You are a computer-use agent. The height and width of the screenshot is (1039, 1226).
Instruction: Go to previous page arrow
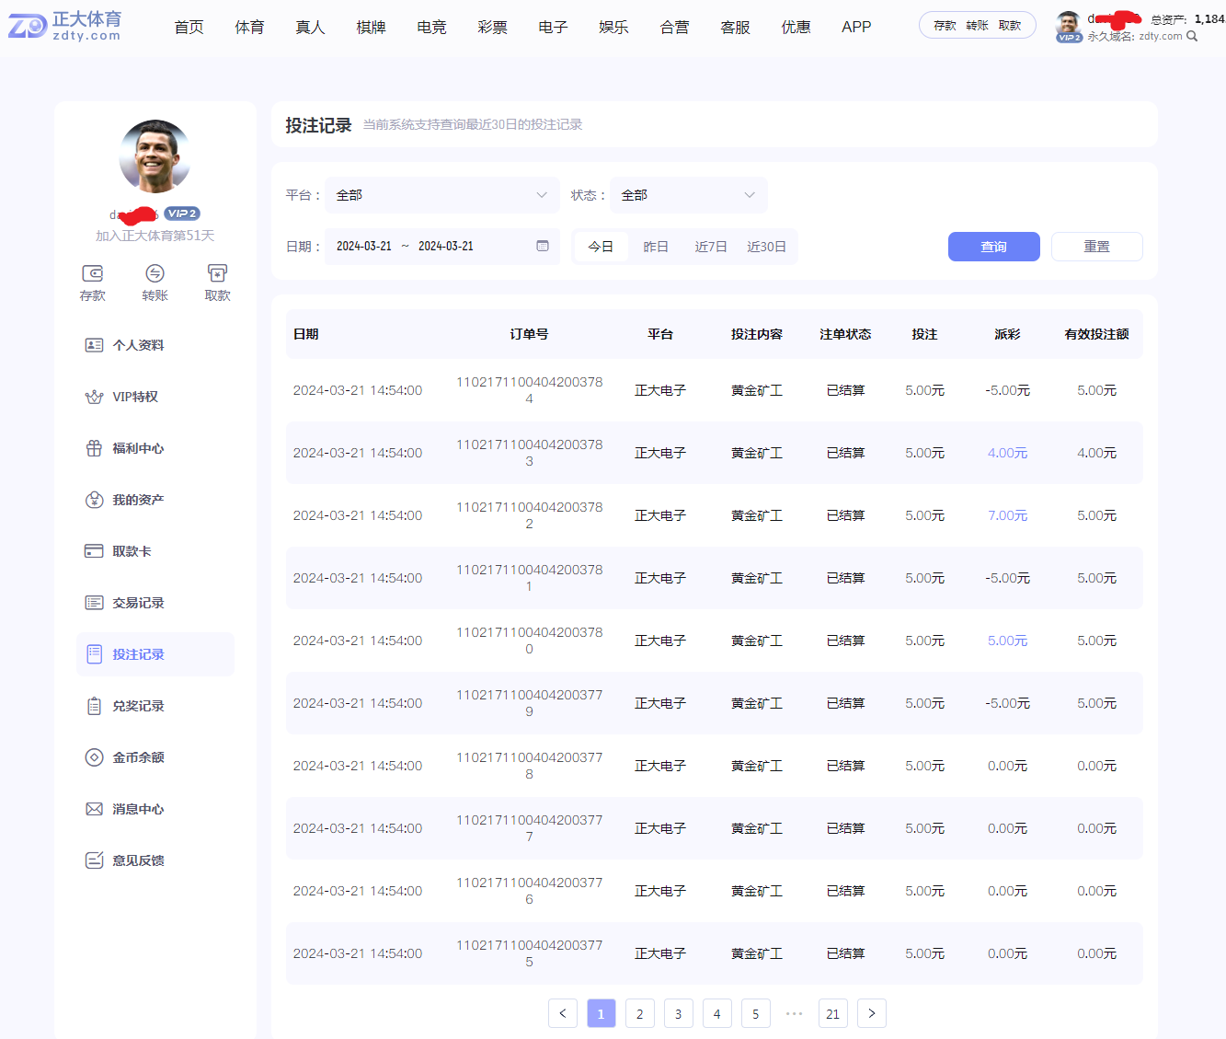563,1013
